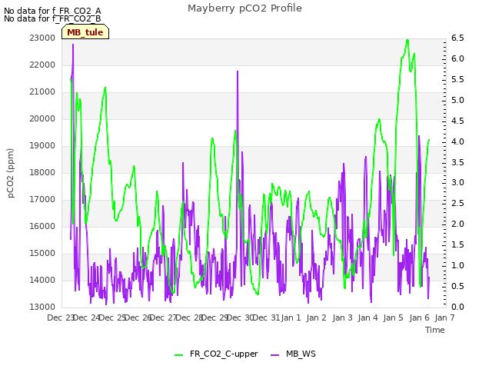Click the 4.5 right axis tick label
This screenshot has height=369, width=492.
coord(457,121)
